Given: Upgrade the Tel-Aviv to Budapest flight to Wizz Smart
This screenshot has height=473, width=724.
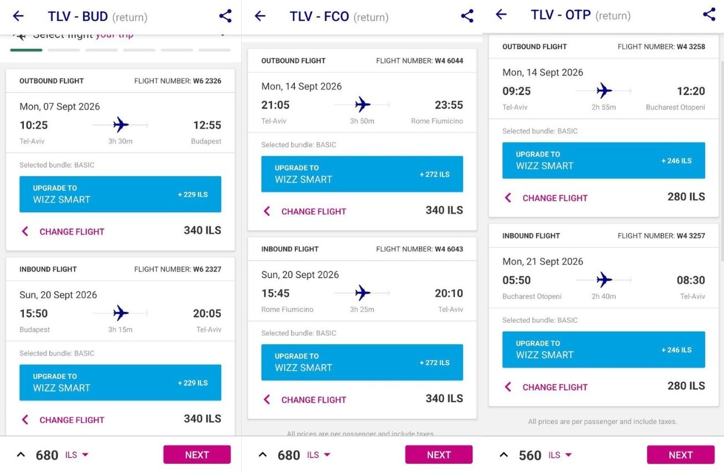Looking at the screenshot, I should (120, 194).
